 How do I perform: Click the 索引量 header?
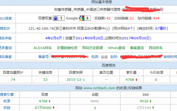(x=131, y=73)
